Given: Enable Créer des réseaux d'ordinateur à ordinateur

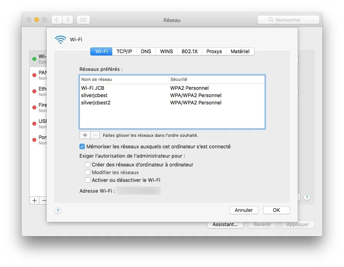Looking at the screenshot, I should [x=87, y=165].
